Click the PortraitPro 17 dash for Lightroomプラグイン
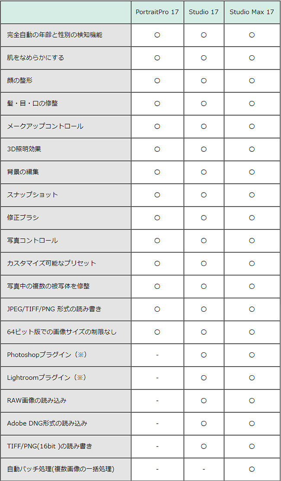The height and width of the screenshot is (481, 281). (157, 378)
